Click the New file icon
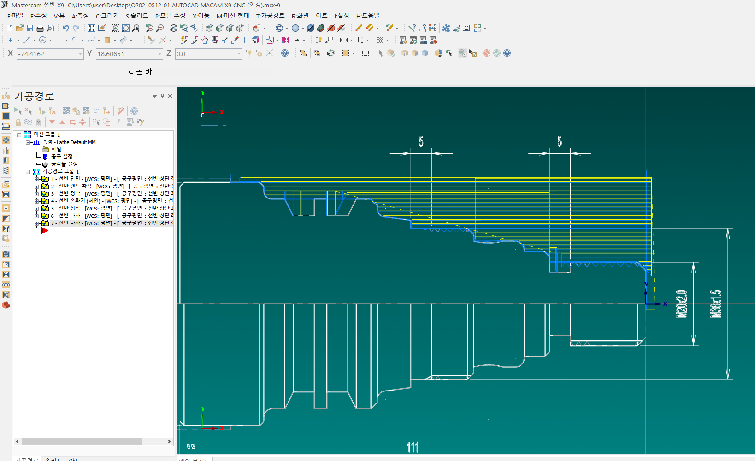The image size is (755, 461). [x=10, y=28]
